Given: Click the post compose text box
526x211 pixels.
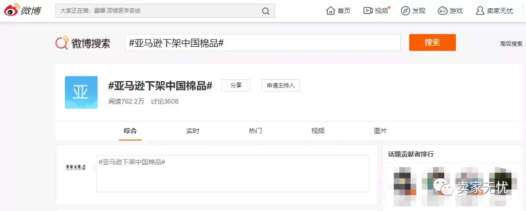Looking at the screenshot, I should click(x=232, y=174).
